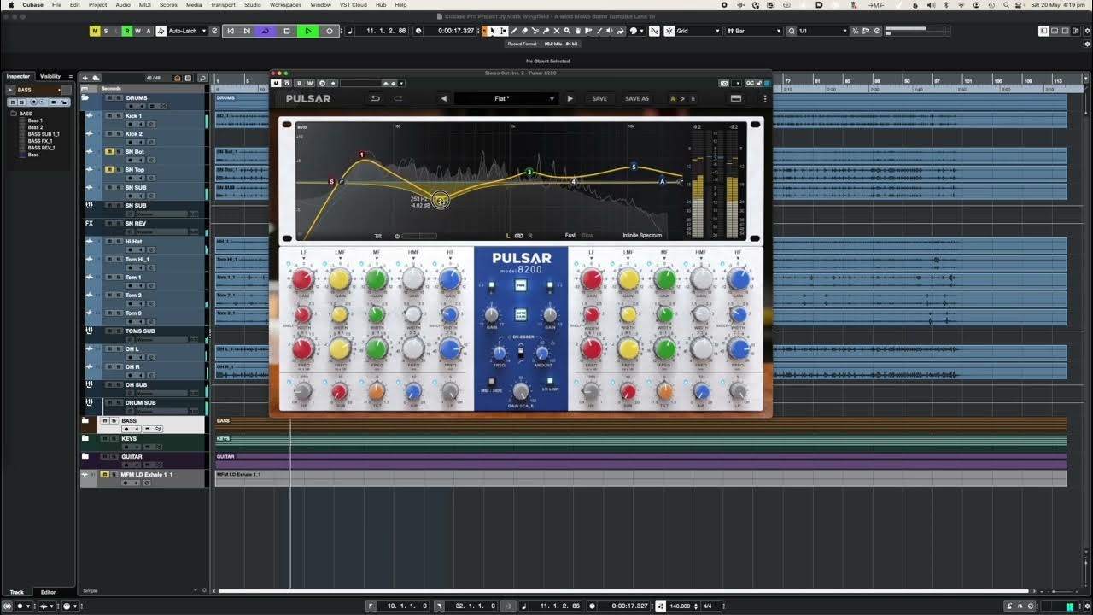Image resolution: width=1093 pixels, height=615 pixels.
Task: Toggle global Solo button in toolbar
Action: [106, 31]
